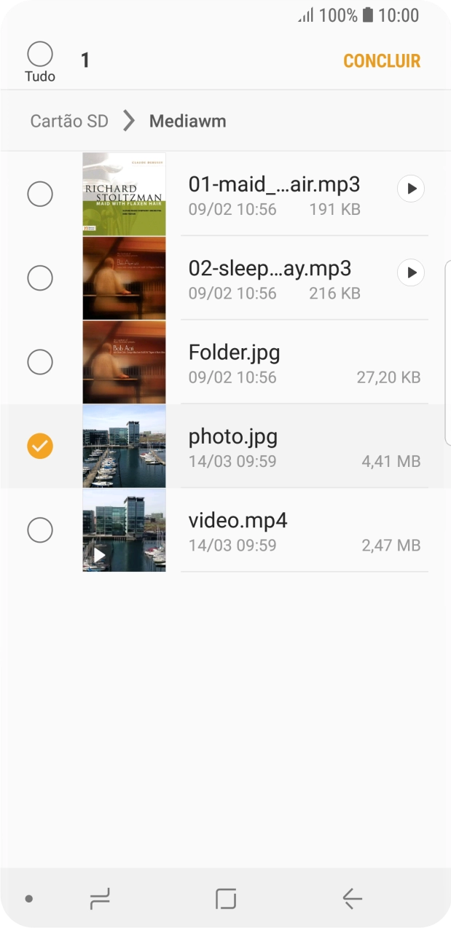Select the 01-maid air.mp3 checkbox
The width and height of the screenshot is (451, 928).
coord(40,194)
